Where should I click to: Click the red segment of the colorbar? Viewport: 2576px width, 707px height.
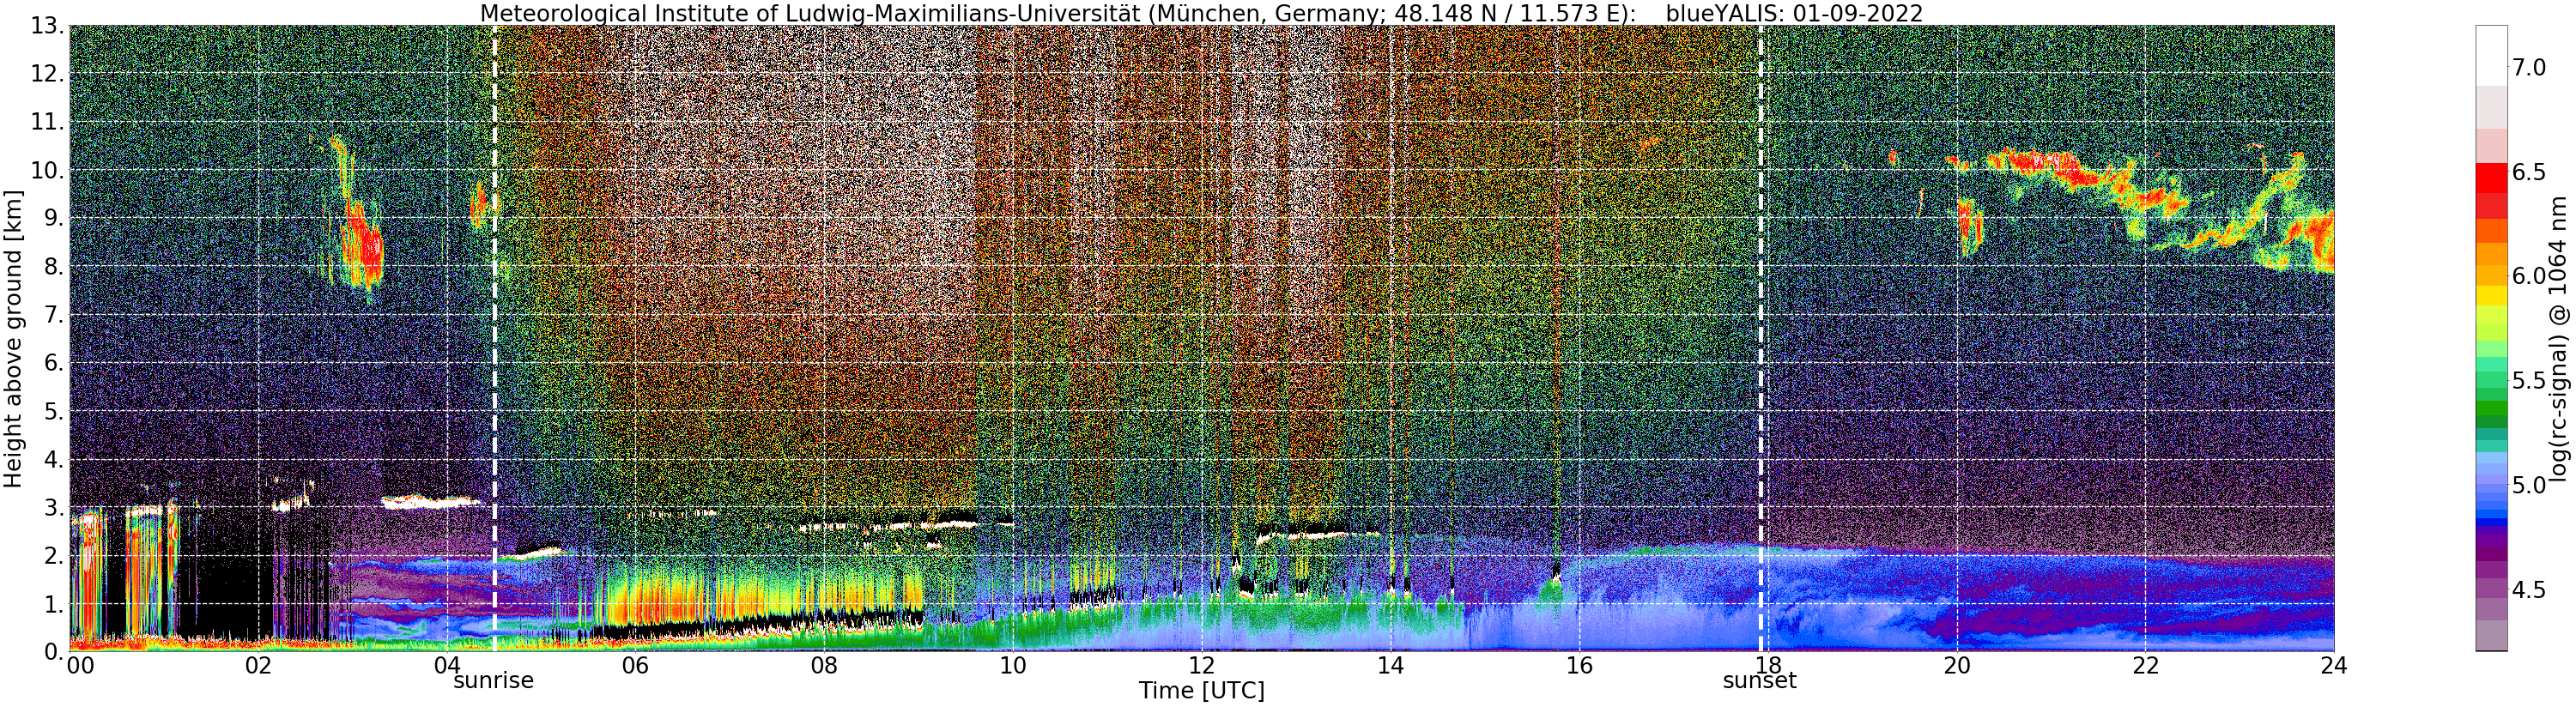2491,178
